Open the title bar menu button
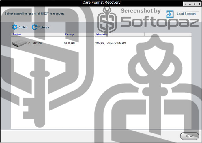The image size is (202, 143). (185, 4)
